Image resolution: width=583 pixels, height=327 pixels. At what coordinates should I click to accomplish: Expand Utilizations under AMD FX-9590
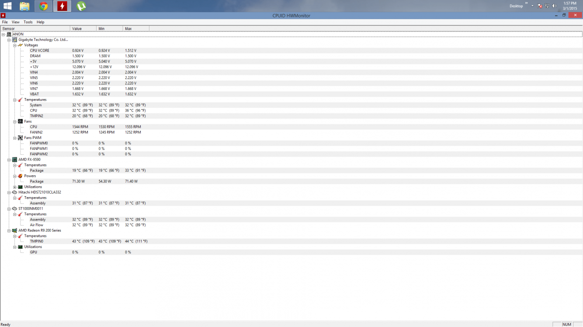14,187
